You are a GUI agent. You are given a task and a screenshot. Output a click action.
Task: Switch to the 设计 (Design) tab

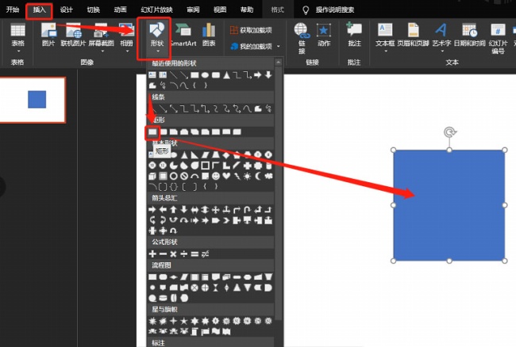click(66, 10)
